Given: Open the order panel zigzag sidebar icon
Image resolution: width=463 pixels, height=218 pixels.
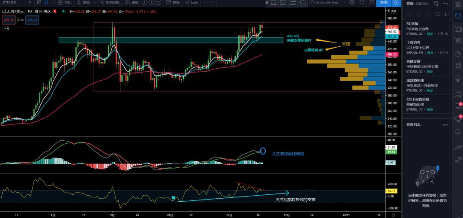Looking at the screenshot, I should (x=458, y=147).
